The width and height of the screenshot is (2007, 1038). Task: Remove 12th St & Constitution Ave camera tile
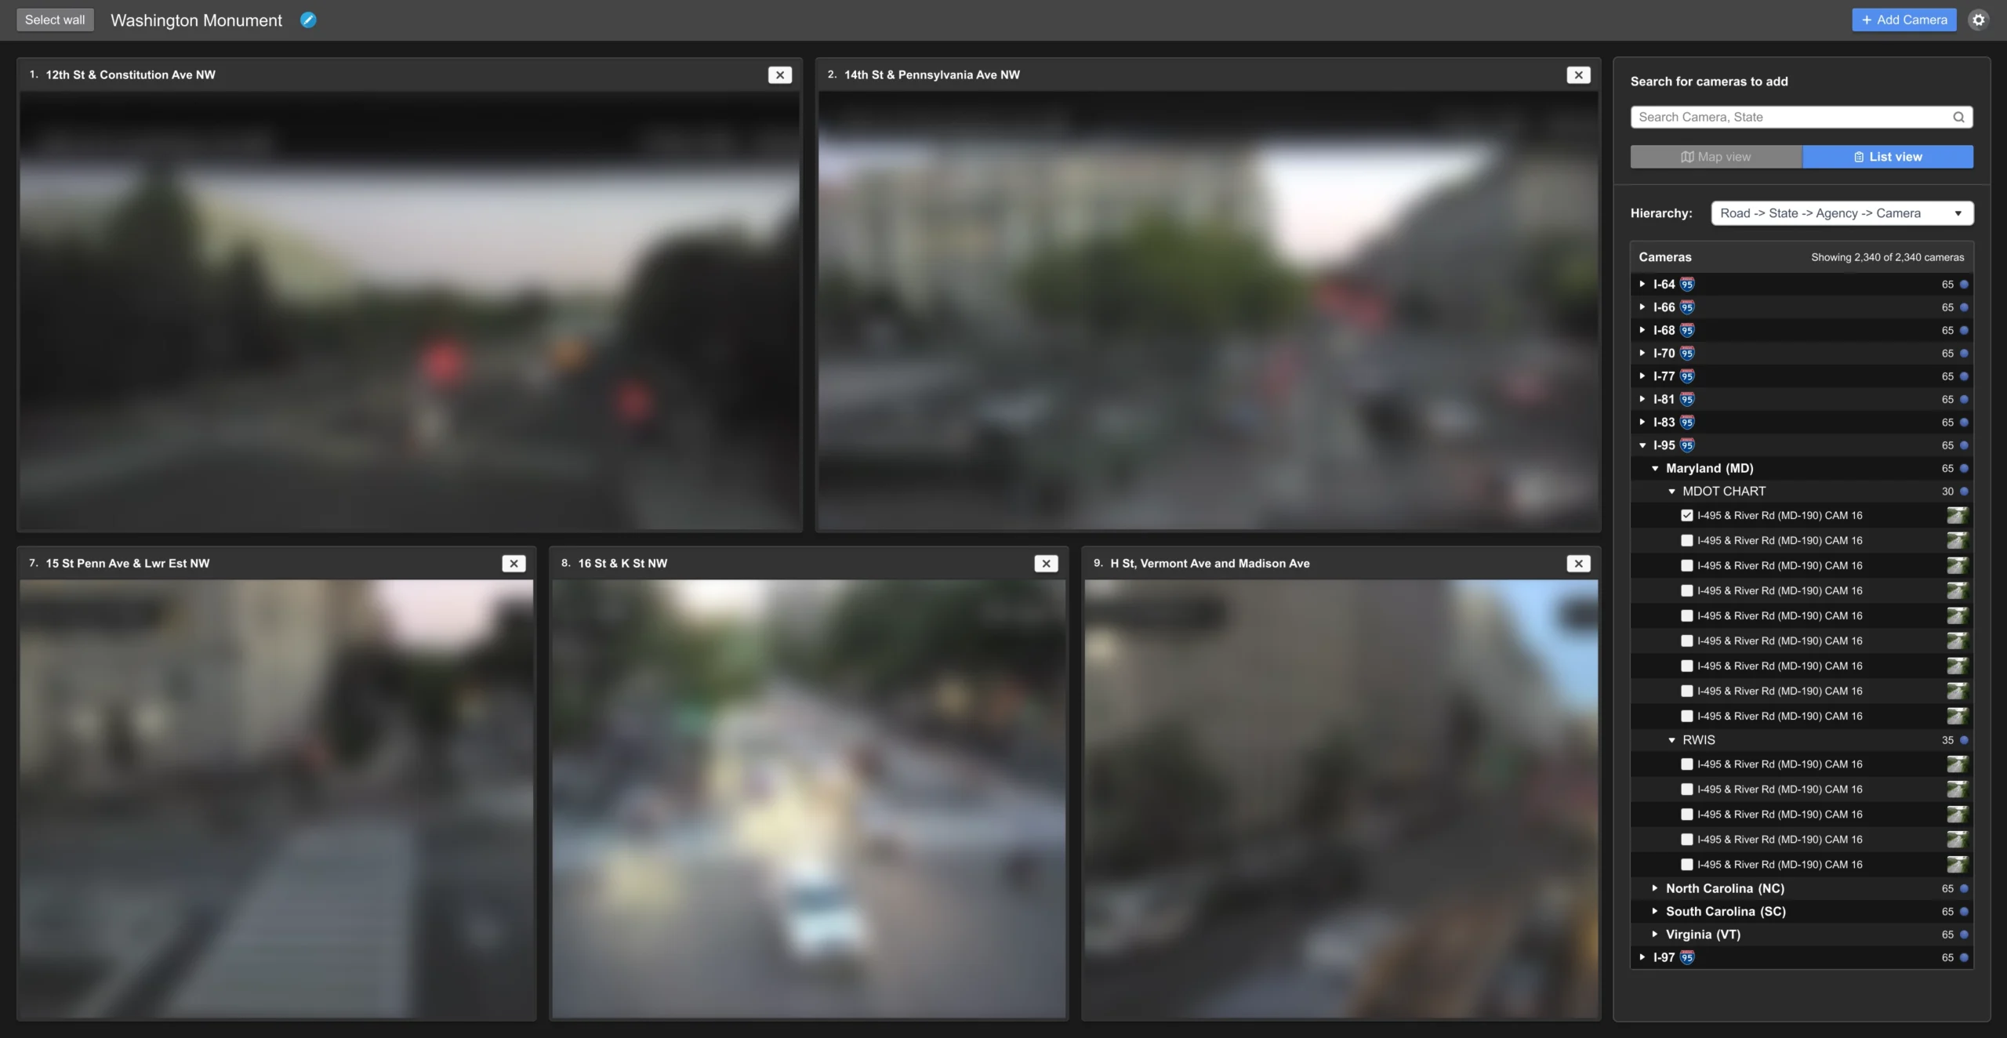pos(779,75)
